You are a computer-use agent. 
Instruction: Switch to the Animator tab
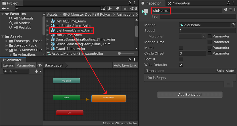(12, 60)
